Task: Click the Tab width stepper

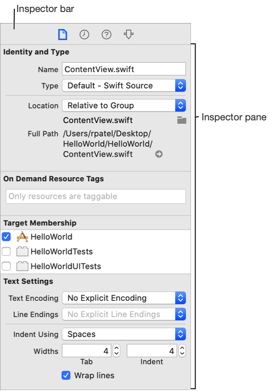Action: click(116, 351)
